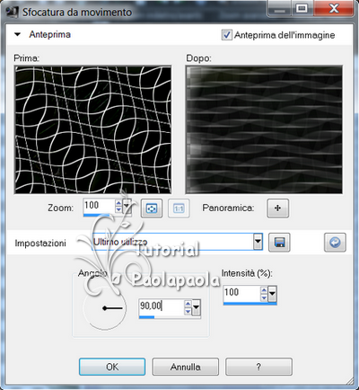Open the angle value dropdown arrow
This screenshot has height=390, width=359.
tap(196, 307)
